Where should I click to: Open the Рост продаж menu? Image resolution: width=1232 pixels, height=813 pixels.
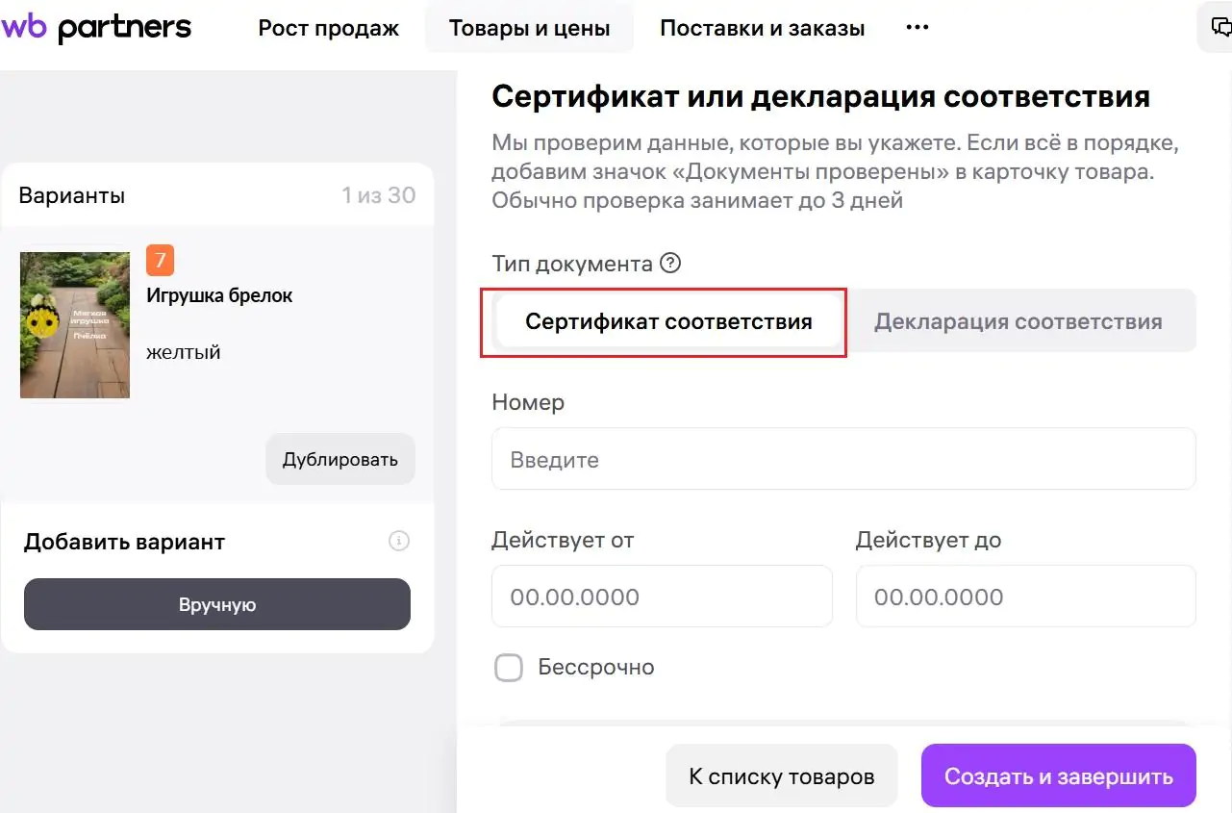(x=329, y=28)
